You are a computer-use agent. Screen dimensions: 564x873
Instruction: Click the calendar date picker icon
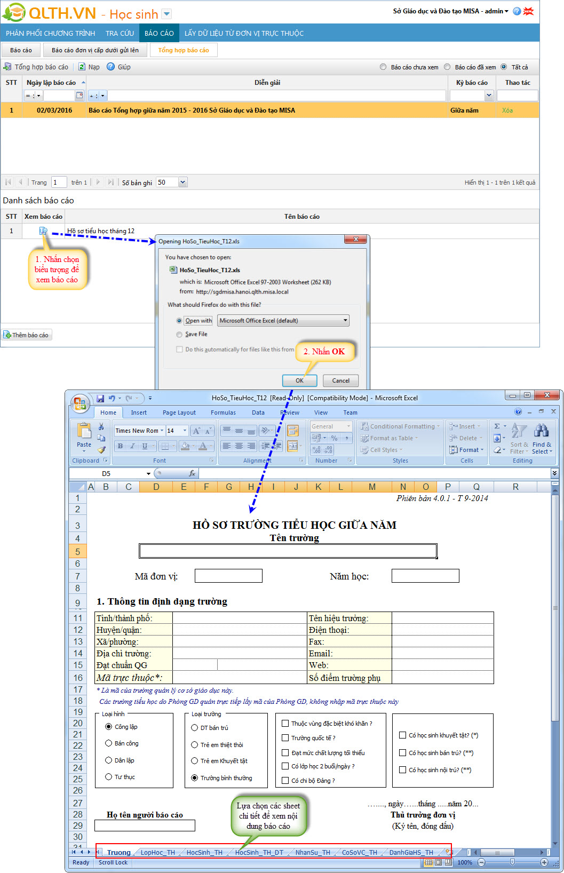coord(80,96)
